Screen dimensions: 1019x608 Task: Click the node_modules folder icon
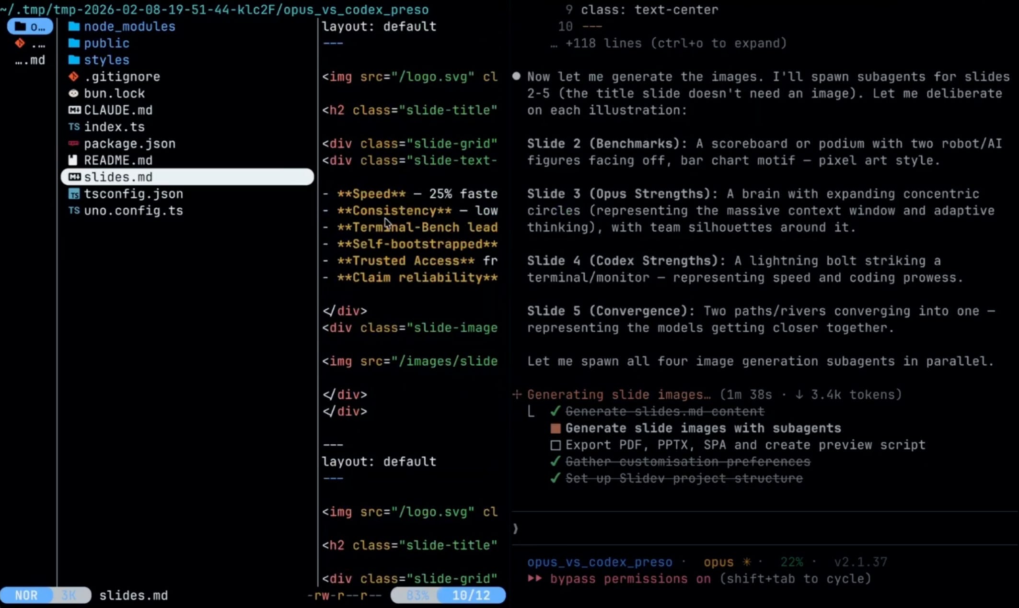73,26
